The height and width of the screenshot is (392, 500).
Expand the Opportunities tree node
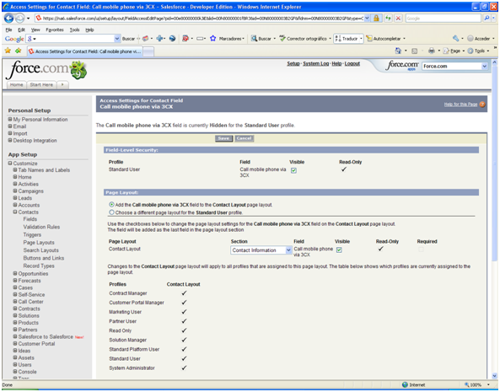pyautogui.click(x=15, y=273)
